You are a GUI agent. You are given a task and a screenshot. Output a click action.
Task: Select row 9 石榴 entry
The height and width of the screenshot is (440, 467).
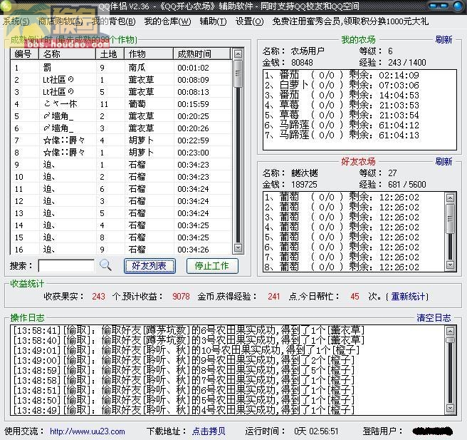pyautogui.click(x=120, y=165)
